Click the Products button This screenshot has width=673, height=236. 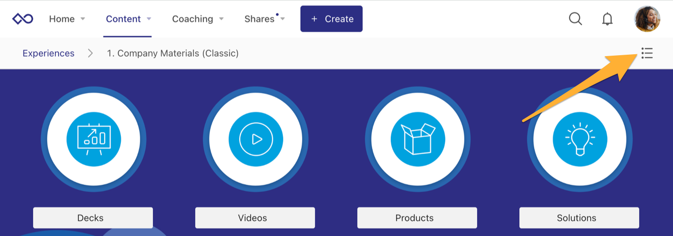pyautogui.click(x=417, y=218)
